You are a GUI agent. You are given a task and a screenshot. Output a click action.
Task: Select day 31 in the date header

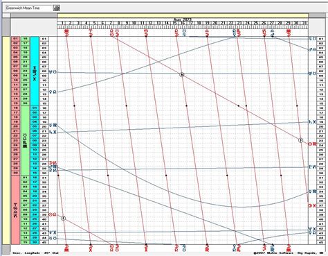point(304,23)
